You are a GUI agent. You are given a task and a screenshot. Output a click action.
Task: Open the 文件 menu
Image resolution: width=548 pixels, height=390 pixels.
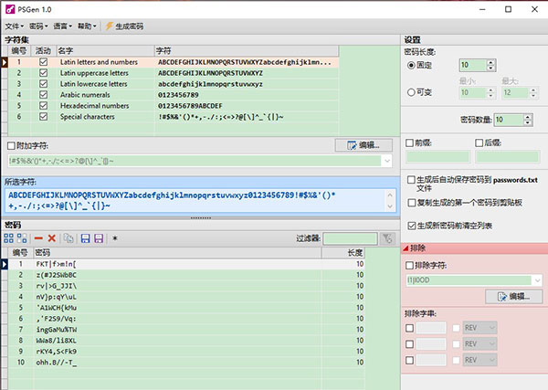[x=13, y=26]
